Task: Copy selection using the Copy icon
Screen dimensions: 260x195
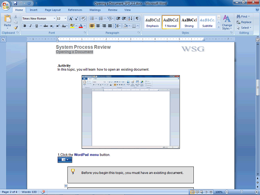Action: pos(15,22)
